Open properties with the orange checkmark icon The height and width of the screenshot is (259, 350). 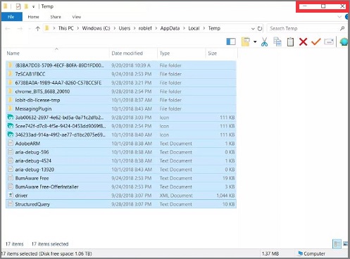coord(316,42)
